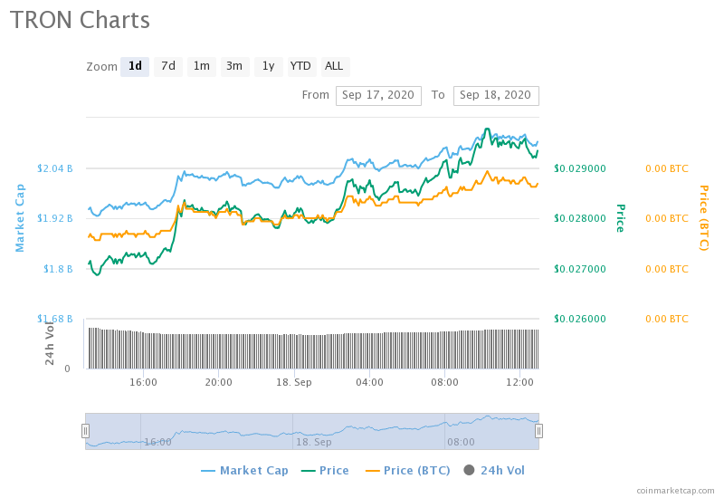Click the TRON Charts heading

[80, 20]
